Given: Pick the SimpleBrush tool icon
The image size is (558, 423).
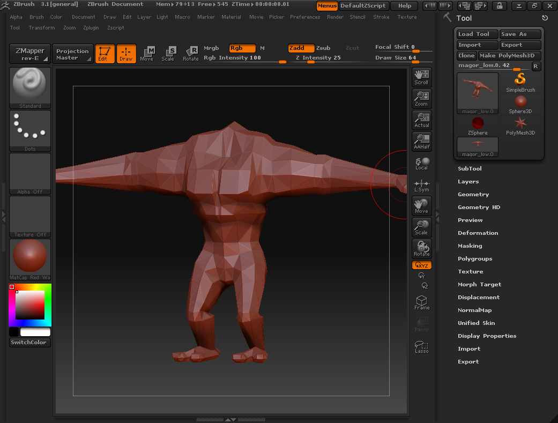Looking at the screenshot, I should tap(520, 82).
